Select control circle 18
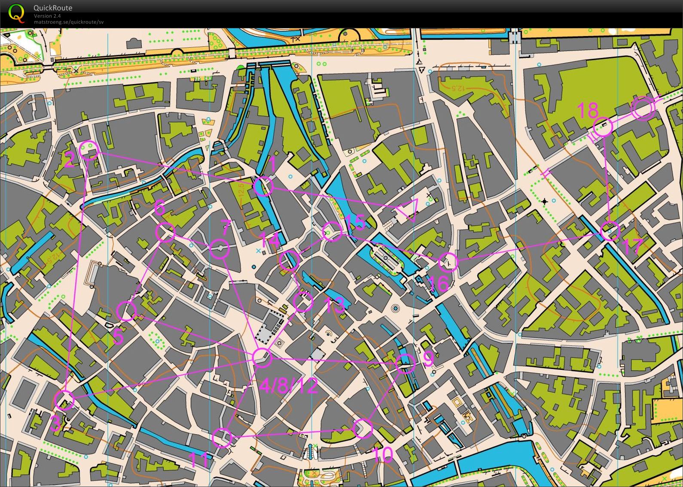The image size is (683, 487). tap(603, 127)
